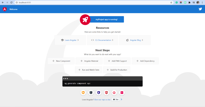Click the browser forward arrow

[x=7, y=2]
